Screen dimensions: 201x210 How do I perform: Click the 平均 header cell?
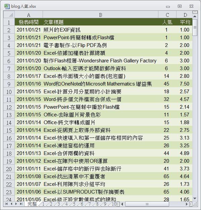coord(184,22)
